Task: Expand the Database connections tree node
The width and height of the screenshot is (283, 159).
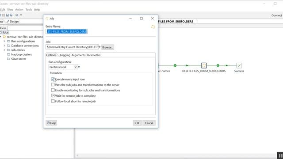Action: 4,45
